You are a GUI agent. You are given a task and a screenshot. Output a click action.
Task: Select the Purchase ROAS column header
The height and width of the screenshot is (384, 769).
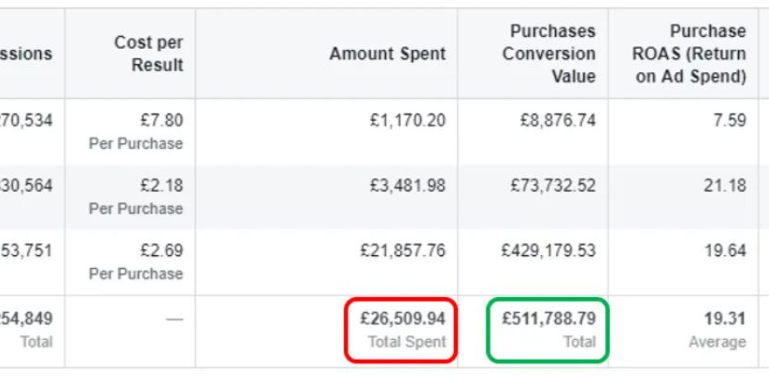point(689,53)
